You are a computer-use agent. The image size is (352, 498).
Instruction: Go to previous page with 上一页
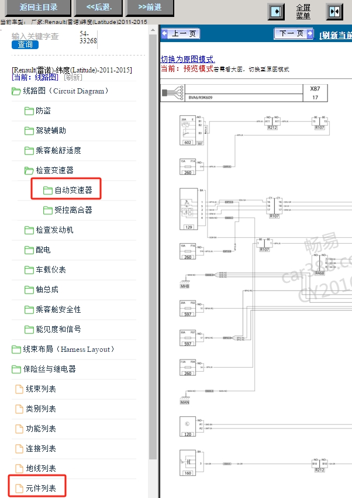[181, 33]
